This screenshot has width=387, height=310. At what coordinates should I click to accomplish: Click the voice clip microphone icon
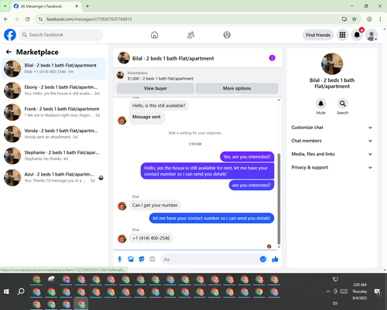tap(120, 259)
